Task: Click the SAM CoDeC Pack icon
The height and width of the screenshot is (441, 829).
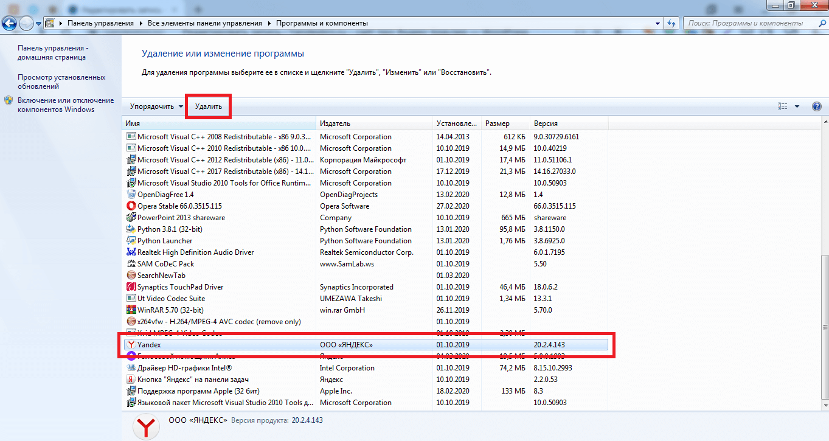Action: click(131, 264)
